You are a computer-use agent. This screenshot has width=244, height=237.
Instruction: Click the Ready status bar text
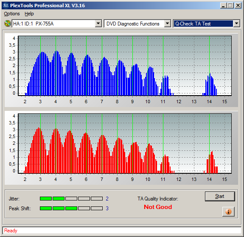pyautogui.click(x=11, y=231)
